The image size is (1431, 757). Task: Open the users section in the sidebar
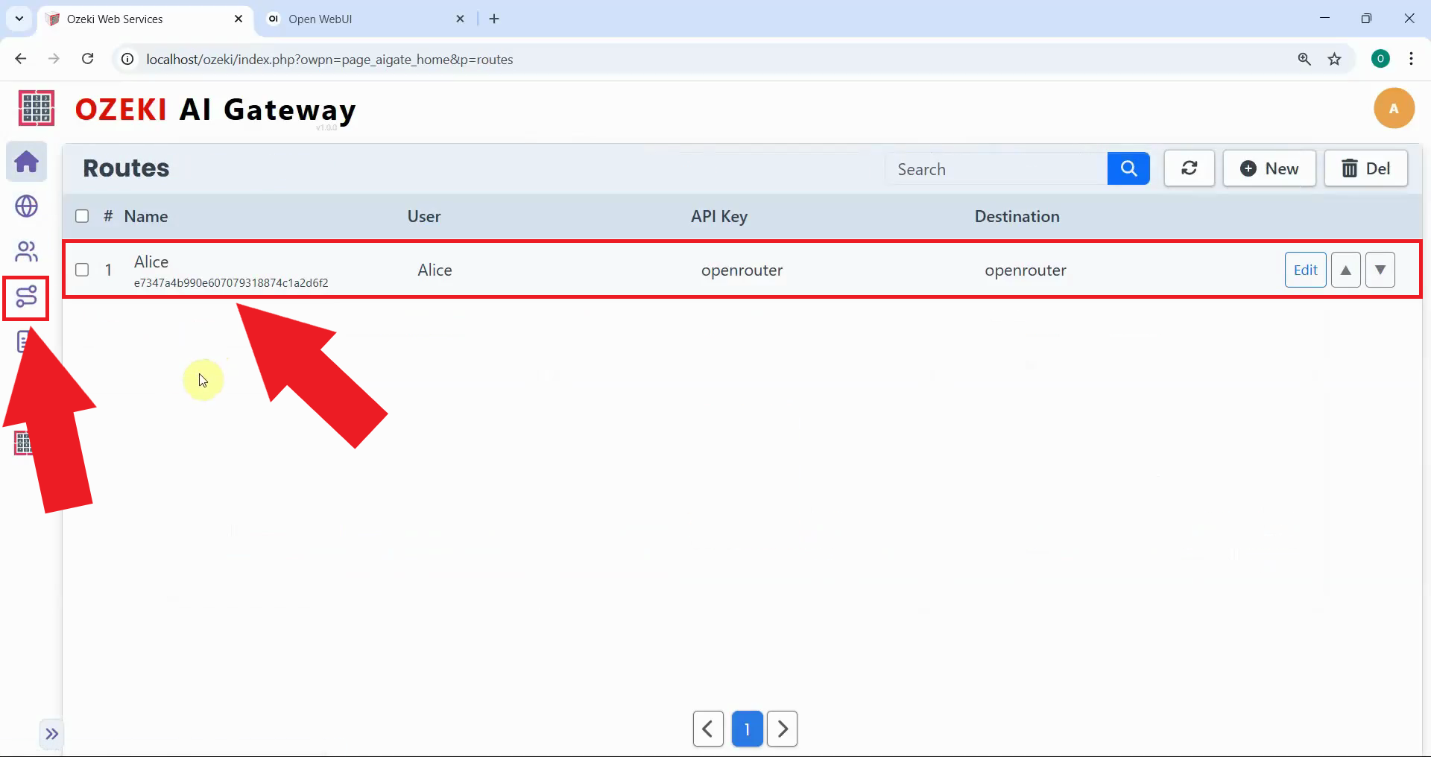pyautogui.click(x=27, y=252)
